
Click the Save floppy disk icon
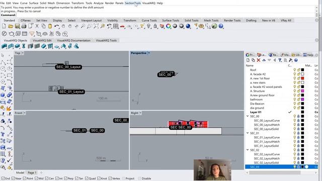17,26
